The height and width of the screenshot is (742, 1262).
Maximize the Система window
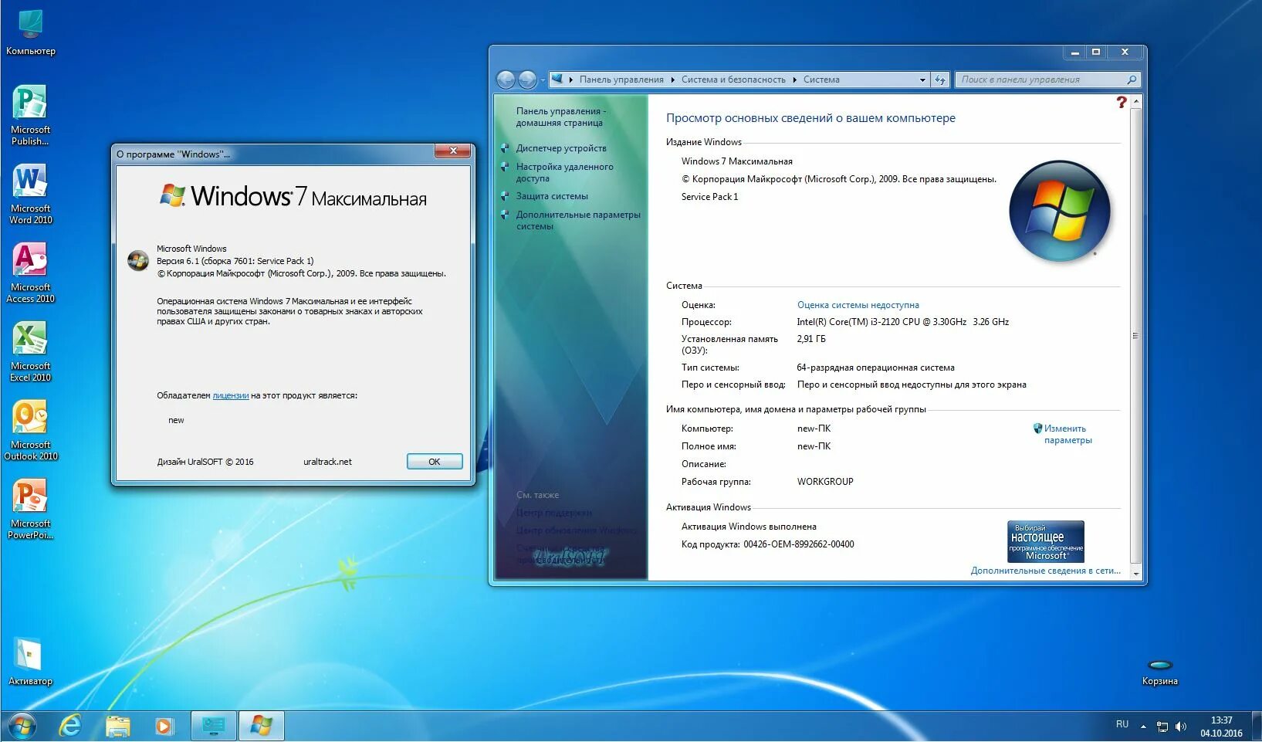[x=1096, y=52]
